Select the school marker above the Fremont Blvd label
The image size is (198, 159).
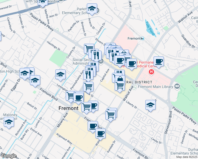click(35, 81)
